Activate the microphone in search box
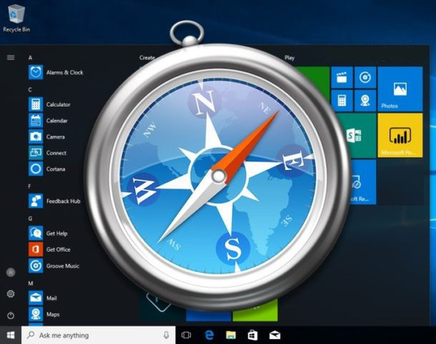The image size is (436, 344). click(166, 335)
